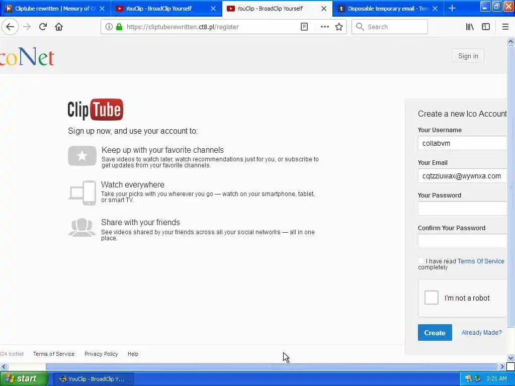Focus the Your Username field
Viewport: 515px width, 386px height.
pyautogui.click(x=462, y=143)
